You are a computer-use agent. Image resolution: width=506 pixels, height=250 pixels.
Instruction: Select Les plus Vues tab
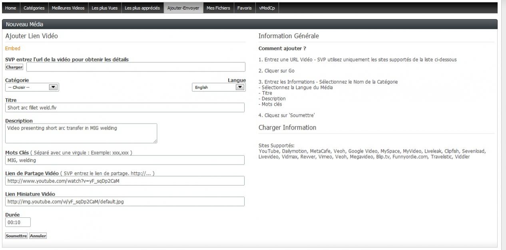(x=105, y=8)
